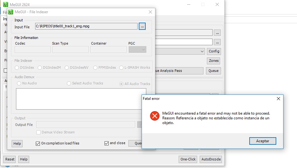
Task: Click the audio tracks list box
Action: click(x=81, y=99)
